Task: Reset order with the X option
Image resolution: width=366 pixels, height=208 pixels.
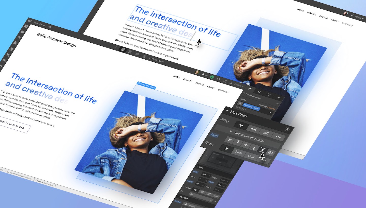Action: (226, 149)
